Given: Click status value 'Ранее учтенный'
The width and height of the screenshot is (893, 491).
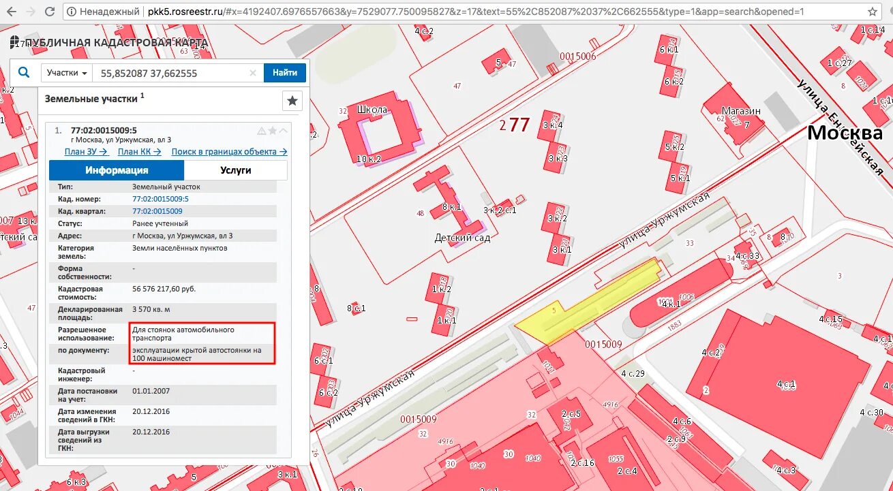Looking at the screenshot, I should (x=160, y=223).
